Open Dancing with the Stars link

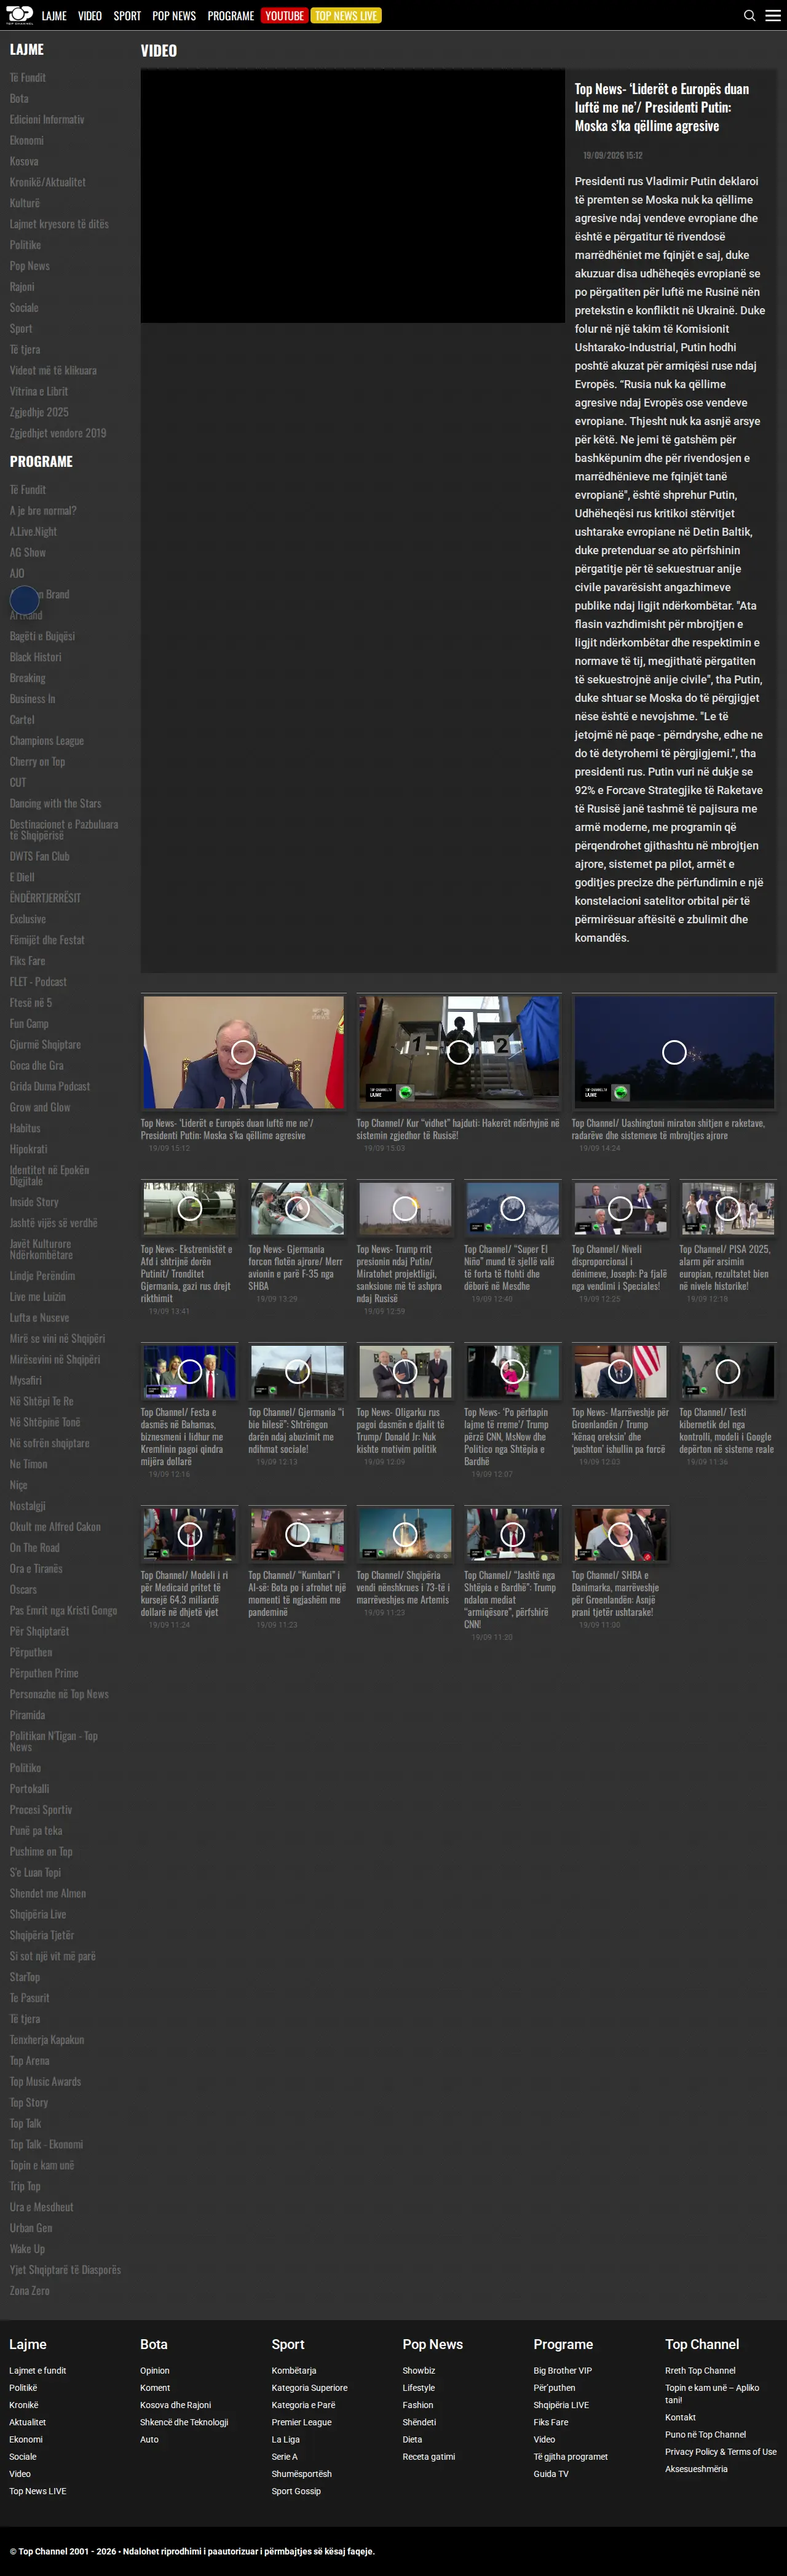click(55, 804)
